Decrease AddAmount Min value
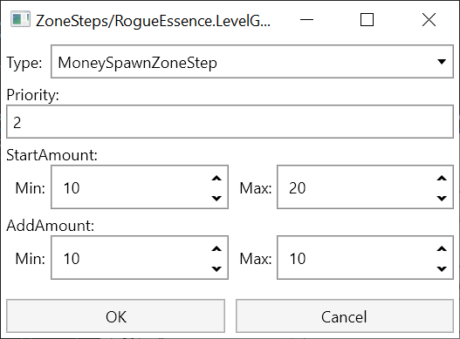460x339 pixels. (216, 268)
